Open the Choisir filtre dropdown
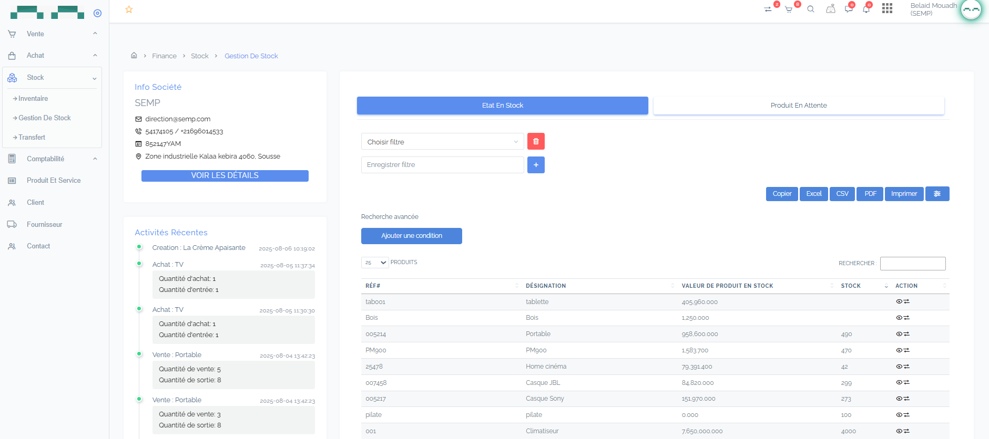989x439 pixels. (443, 142)
